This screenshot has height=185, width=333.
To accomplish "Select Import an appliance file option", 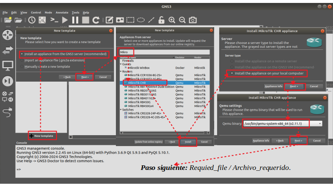I will pos(52,60).
